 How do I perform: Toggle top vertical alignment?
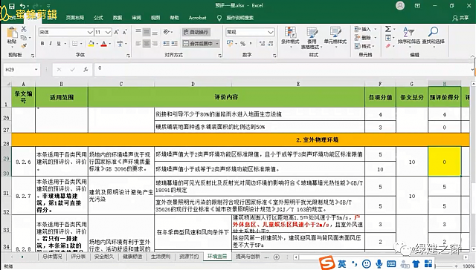(138, 32)
